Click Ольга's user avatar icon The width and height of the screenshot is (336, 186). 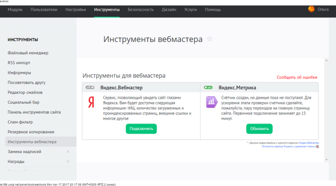[x=311, y=9]
